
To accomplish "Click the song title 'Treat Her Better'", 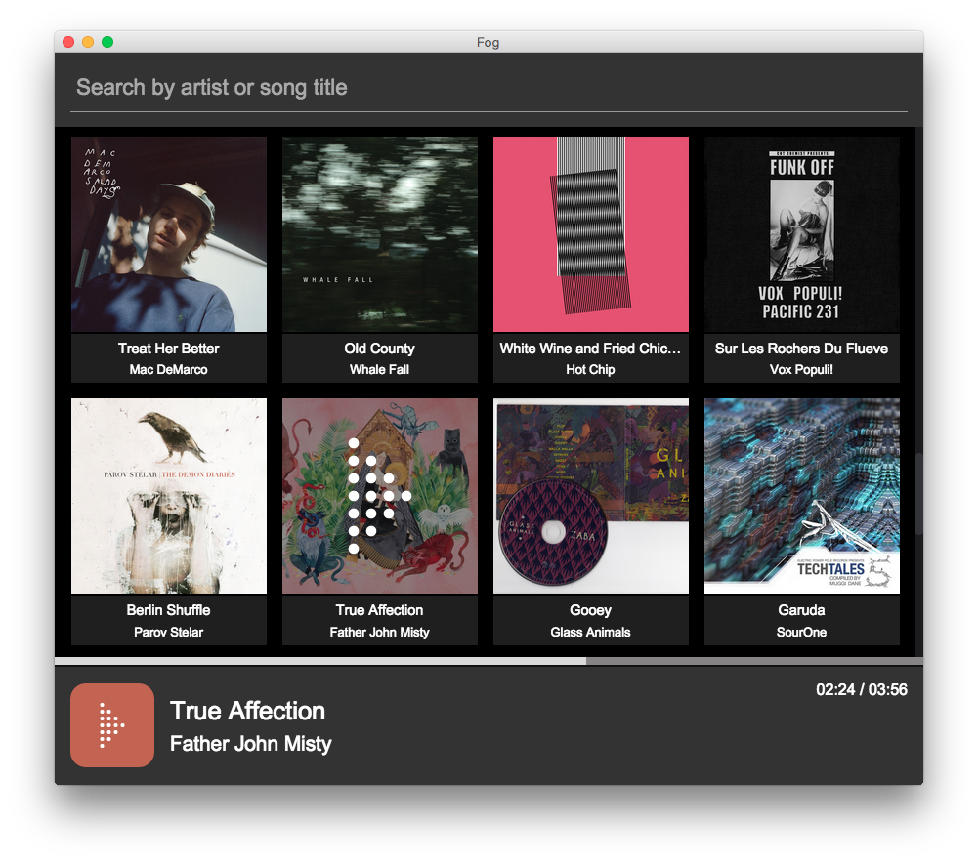I will tap(169, 349).
